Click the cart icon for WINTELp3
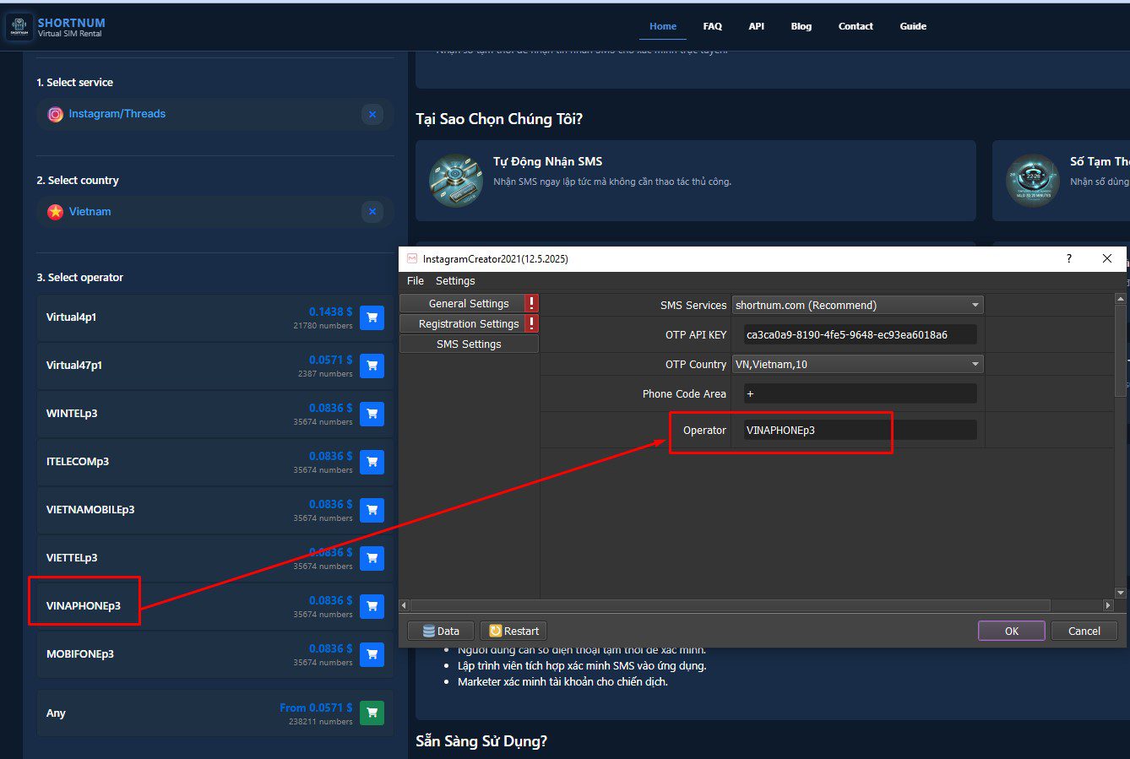The height and width of the screenshot is (759, 1130). coord(372,414)
